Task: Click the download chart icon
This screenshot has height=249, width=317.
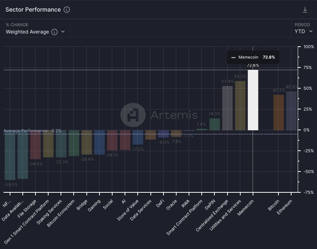Action: pyautogui.click(x=305, y=10)
